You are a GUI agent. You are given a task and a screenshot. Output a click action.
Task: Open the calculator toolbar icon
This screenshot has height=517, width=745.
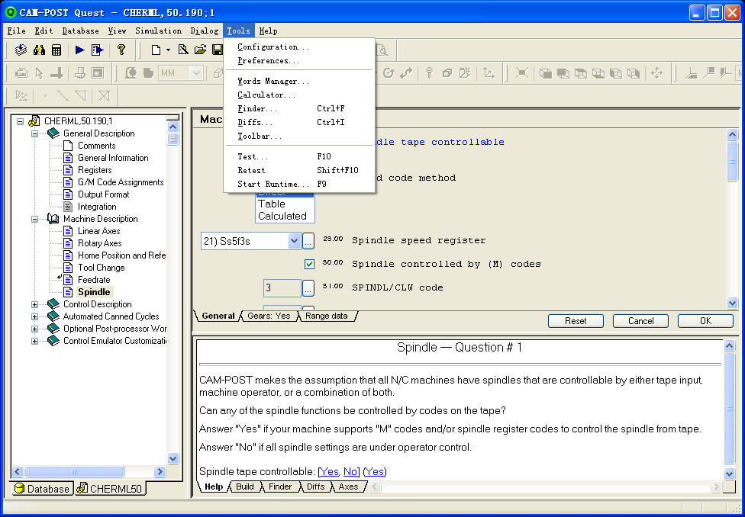(56, 50)
